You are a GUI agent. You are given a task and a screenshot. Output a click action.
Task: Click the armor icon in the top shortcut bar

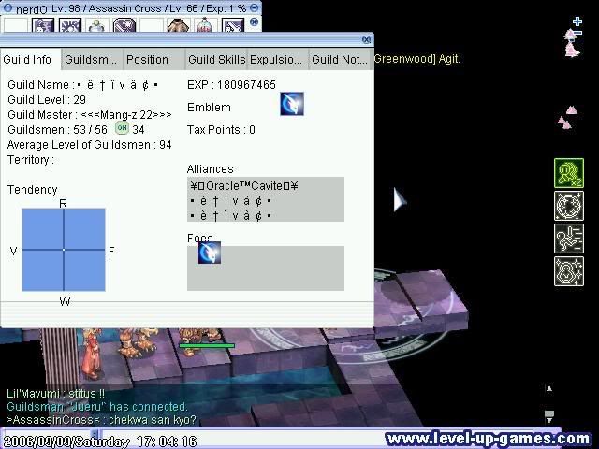click(x=178, y=25)
